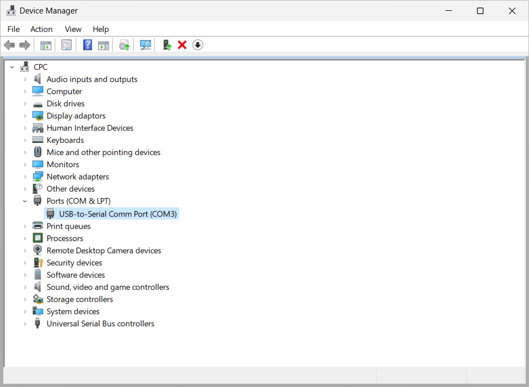This screenshot has height=387, width=529.
Task: Click the Disable device down-arrow icon
Action: (x=197, y=44)
